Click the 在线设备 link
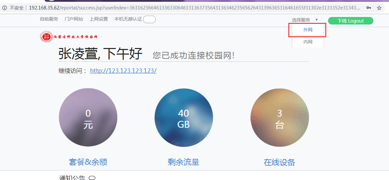 tap(279, 162)
